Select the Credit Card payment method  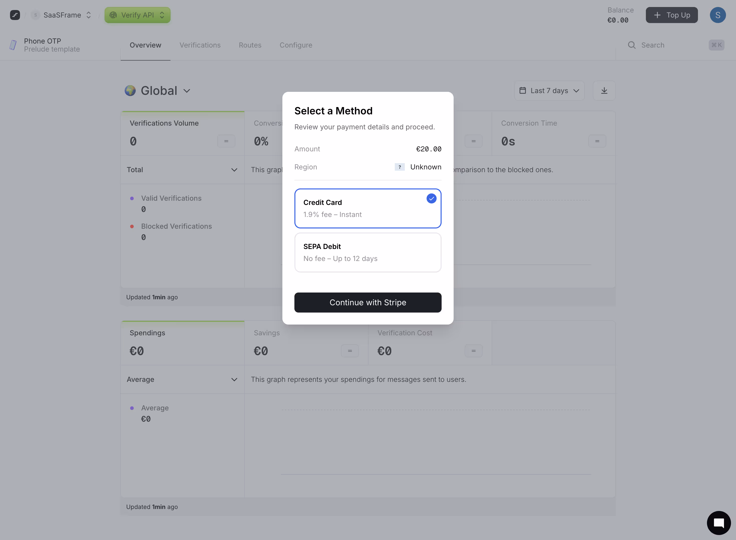[367, 208]
